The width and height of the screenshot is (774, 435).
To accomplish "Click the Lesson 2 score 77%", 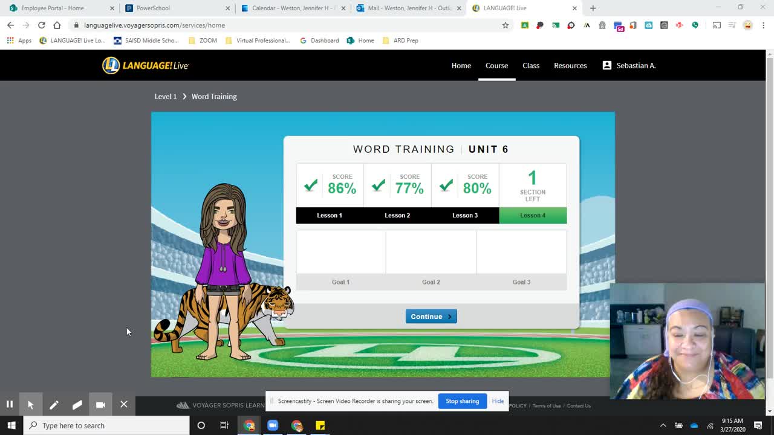I will click(409, 188).
